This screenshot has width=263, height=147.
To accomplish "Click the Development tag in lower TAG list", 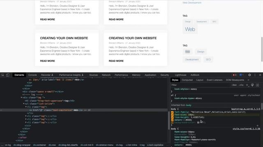I will coord(192,60).
